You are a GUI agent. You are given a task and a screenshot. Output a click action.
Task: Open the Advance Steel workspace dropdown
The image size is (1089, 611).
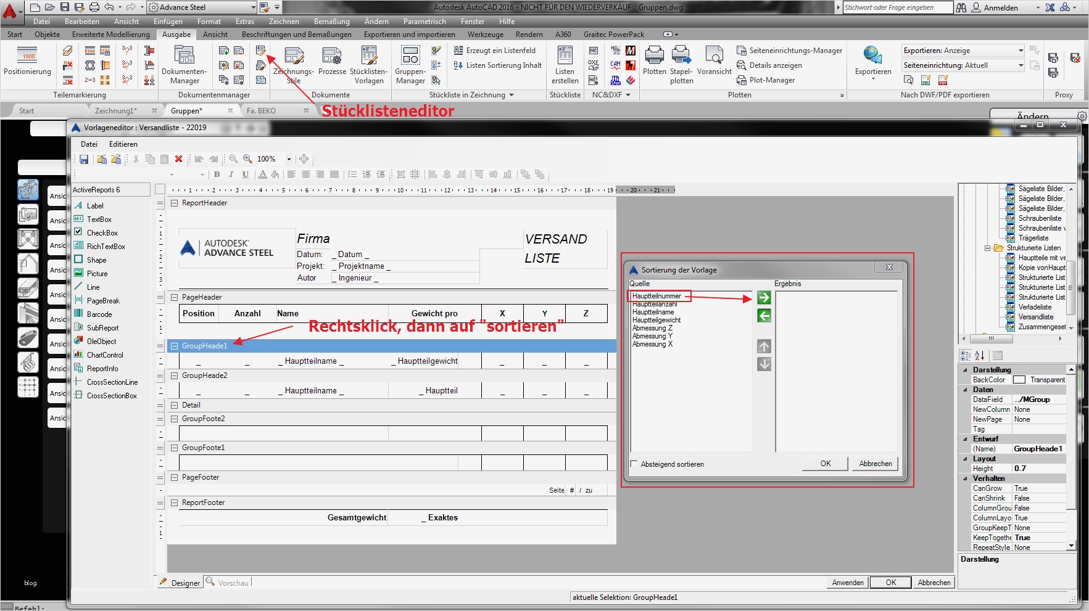(253, 7)
